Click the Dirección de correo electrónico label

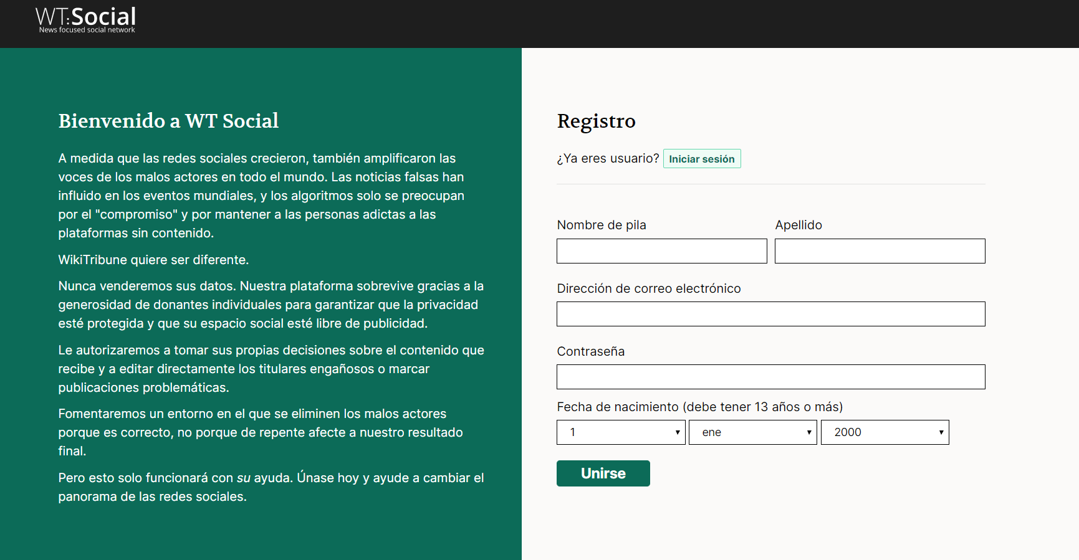pyautogui.click(x=648, y=288)
